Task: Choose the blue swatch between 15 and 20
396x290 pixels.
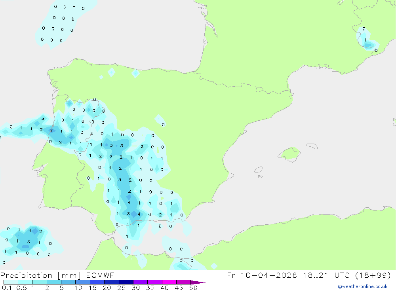Action: click(97, 282)
